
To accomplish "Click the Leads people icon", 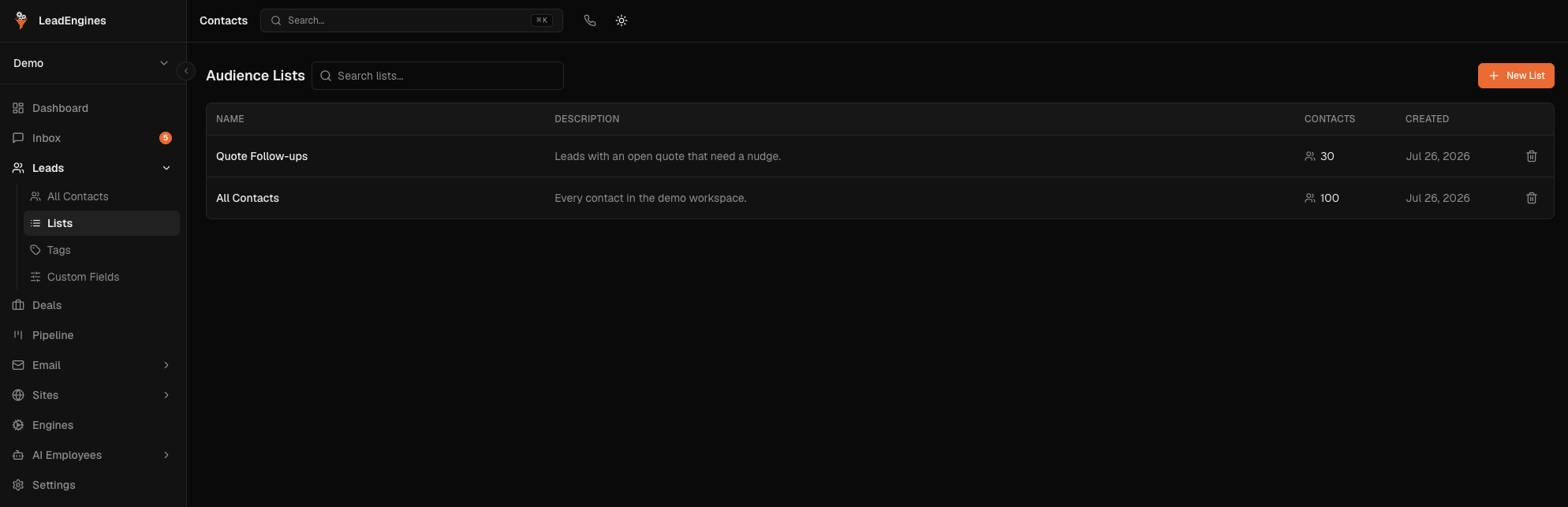I will [18, 168].
